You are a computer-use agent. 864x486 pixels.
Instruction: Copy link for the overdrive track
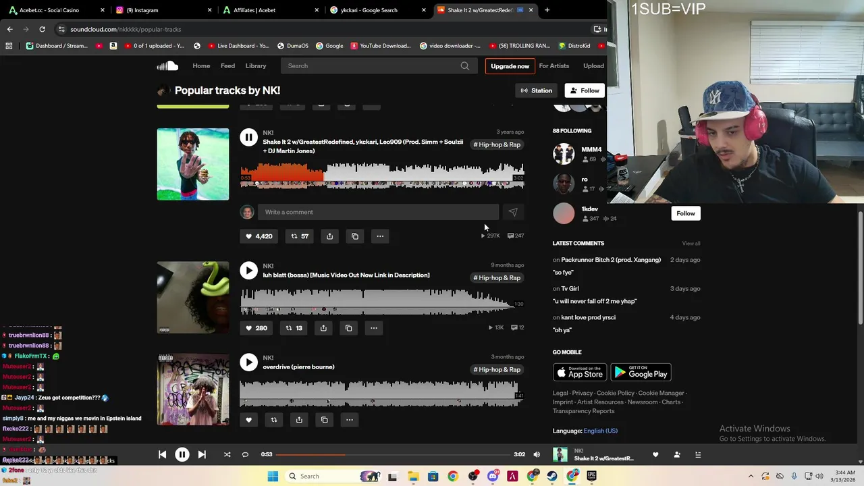(x=324, y=420)
